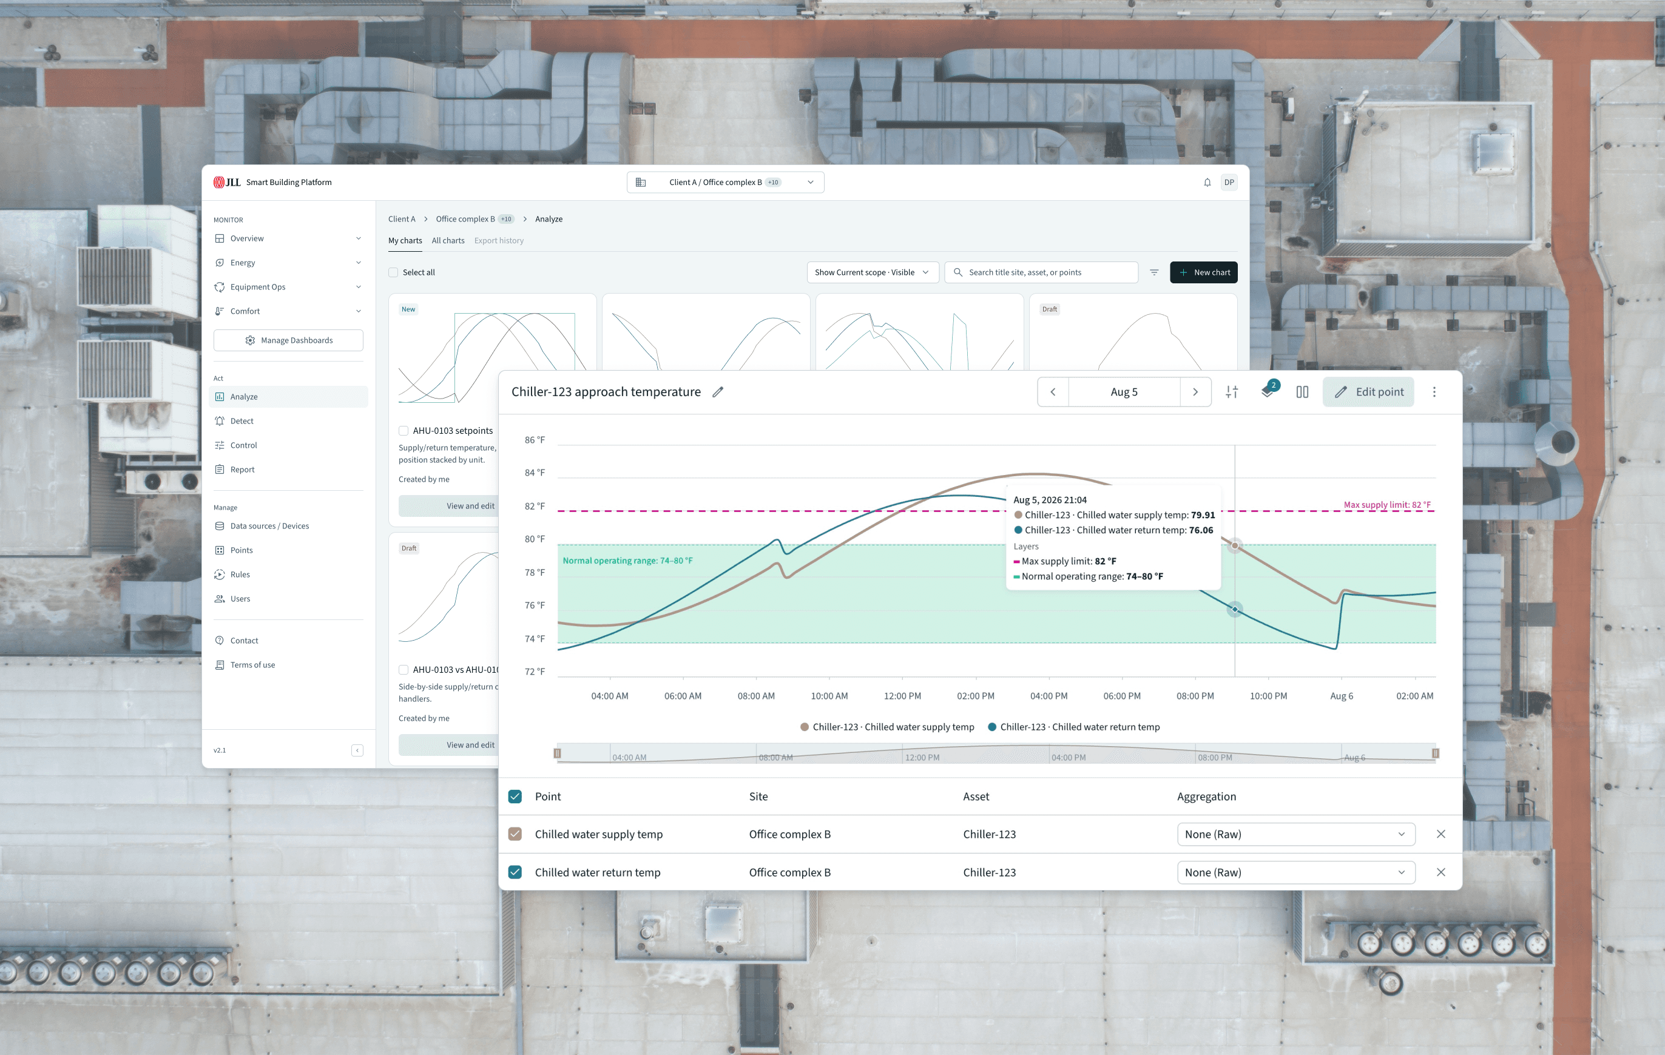Open filter options next to search
The height and width of the screenshot is (1055, 1665).
coord(1154,272)
